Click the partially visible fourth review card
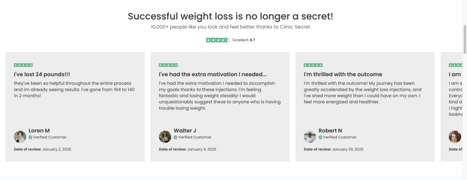Image resolution: width=467 pixels, height=180 pixels. (x=451, y=107)
